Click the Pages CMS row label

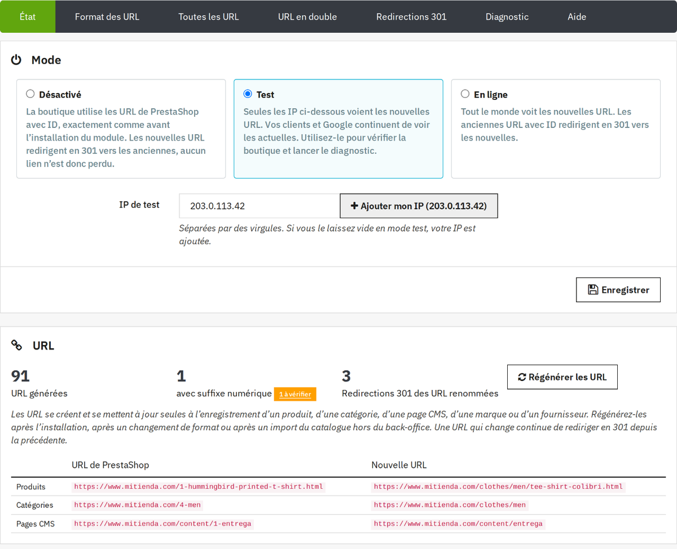click(x=36, y=524)
